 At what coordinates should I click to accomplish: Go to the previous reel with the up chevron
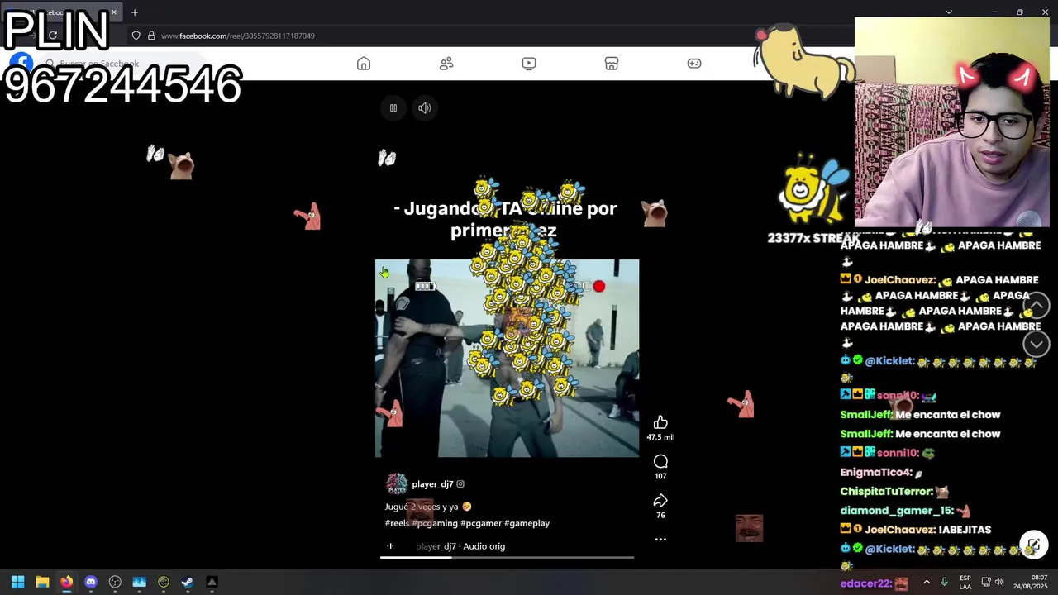click(x=1037, y=305)
